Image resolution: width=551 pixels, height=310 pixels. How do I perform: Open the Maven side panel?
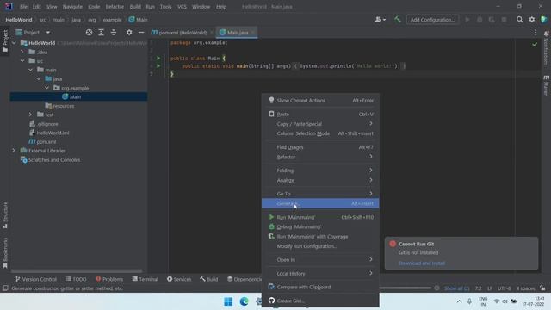point(546,85)
